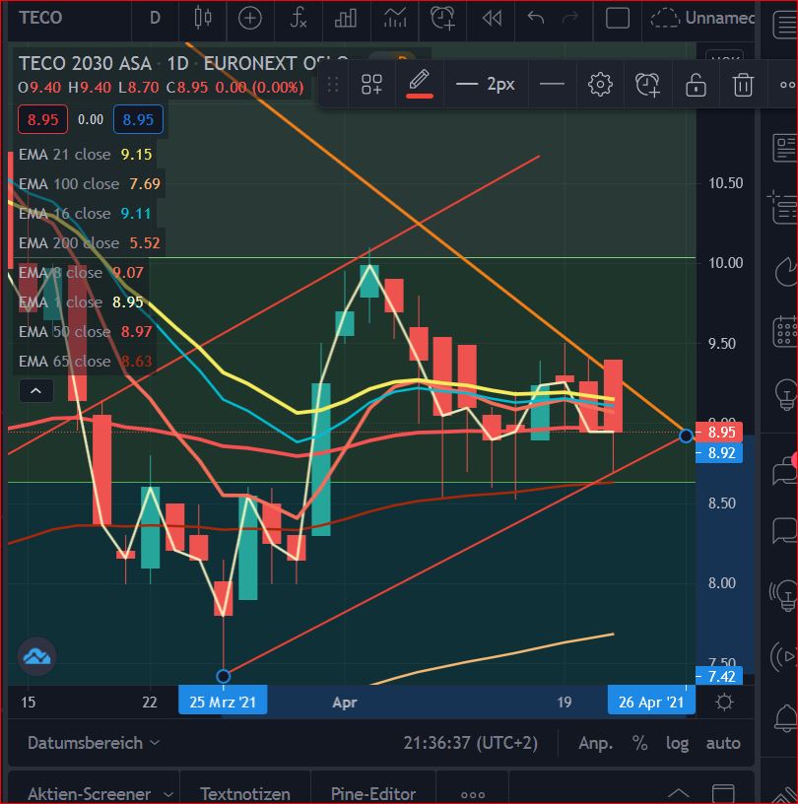Open the data window sidebar icon

783,209
